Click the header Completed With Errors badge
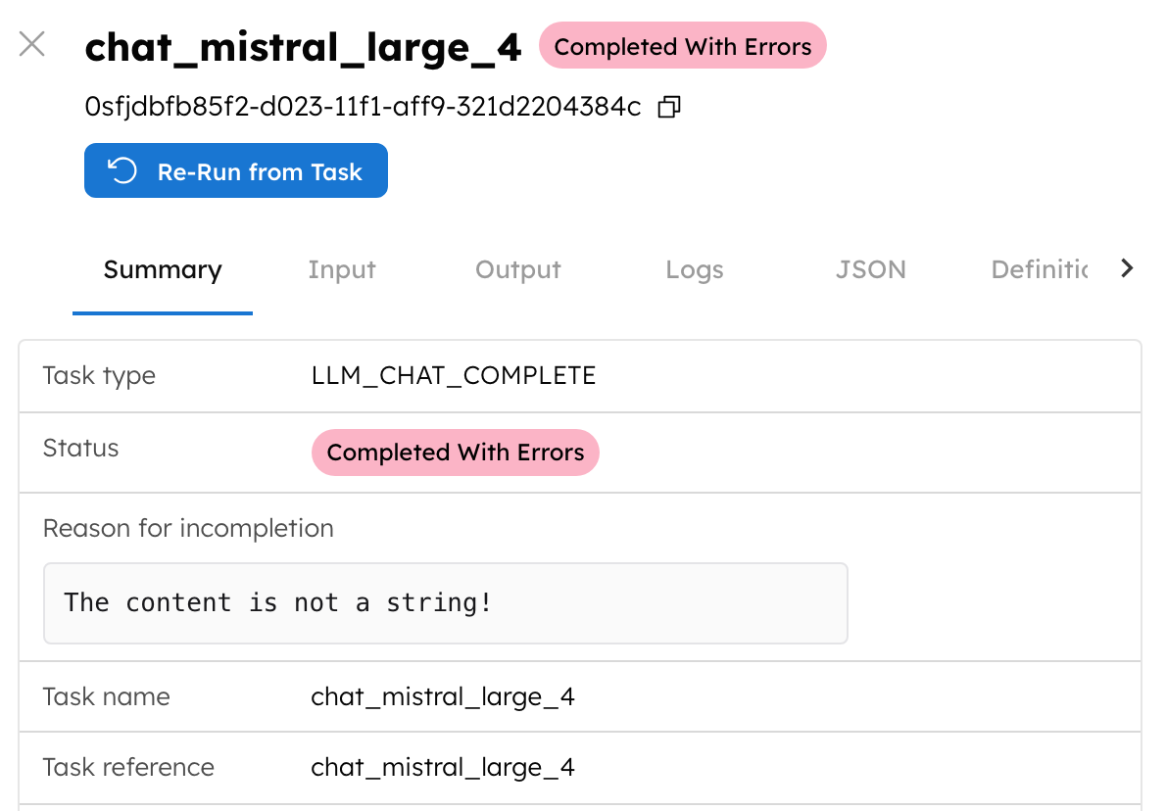Screen dimensions: 1166x811 tap(683, 46)
